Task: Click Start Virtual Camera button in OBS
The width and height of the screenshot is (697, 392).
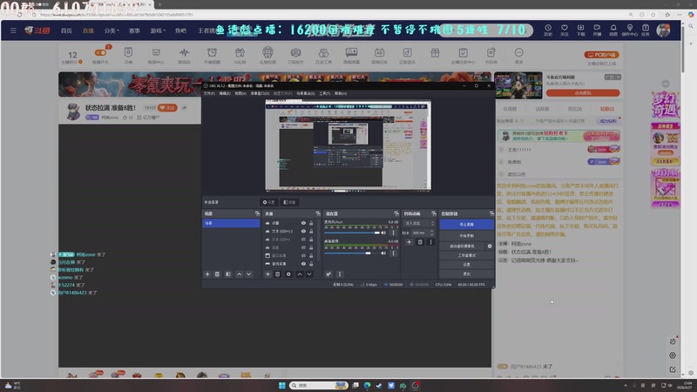Action: pos(462,246)
